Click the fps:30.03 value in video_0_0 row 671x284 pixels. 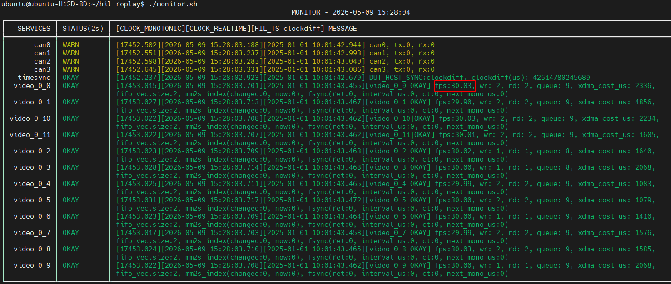coord(454,86)
